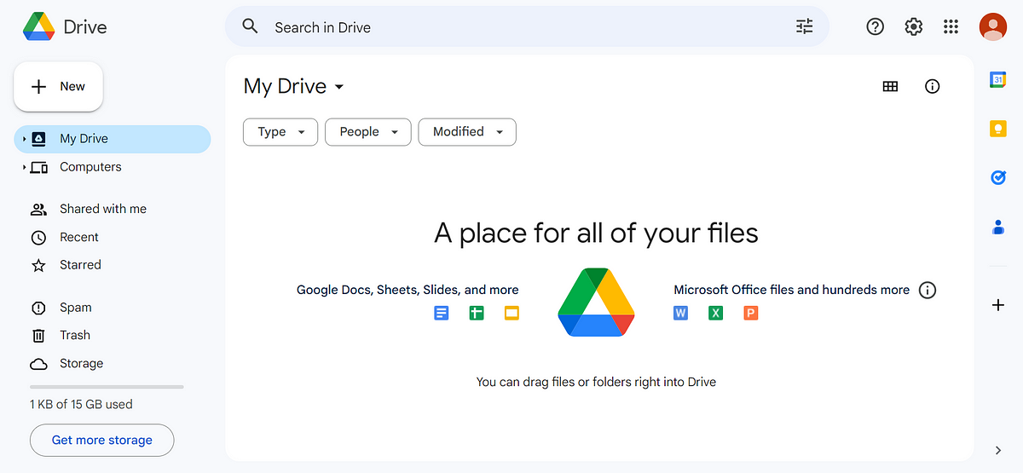1023x473 pixels.
Task: Select Computers in the sidebar
Action: pos(113,167)
